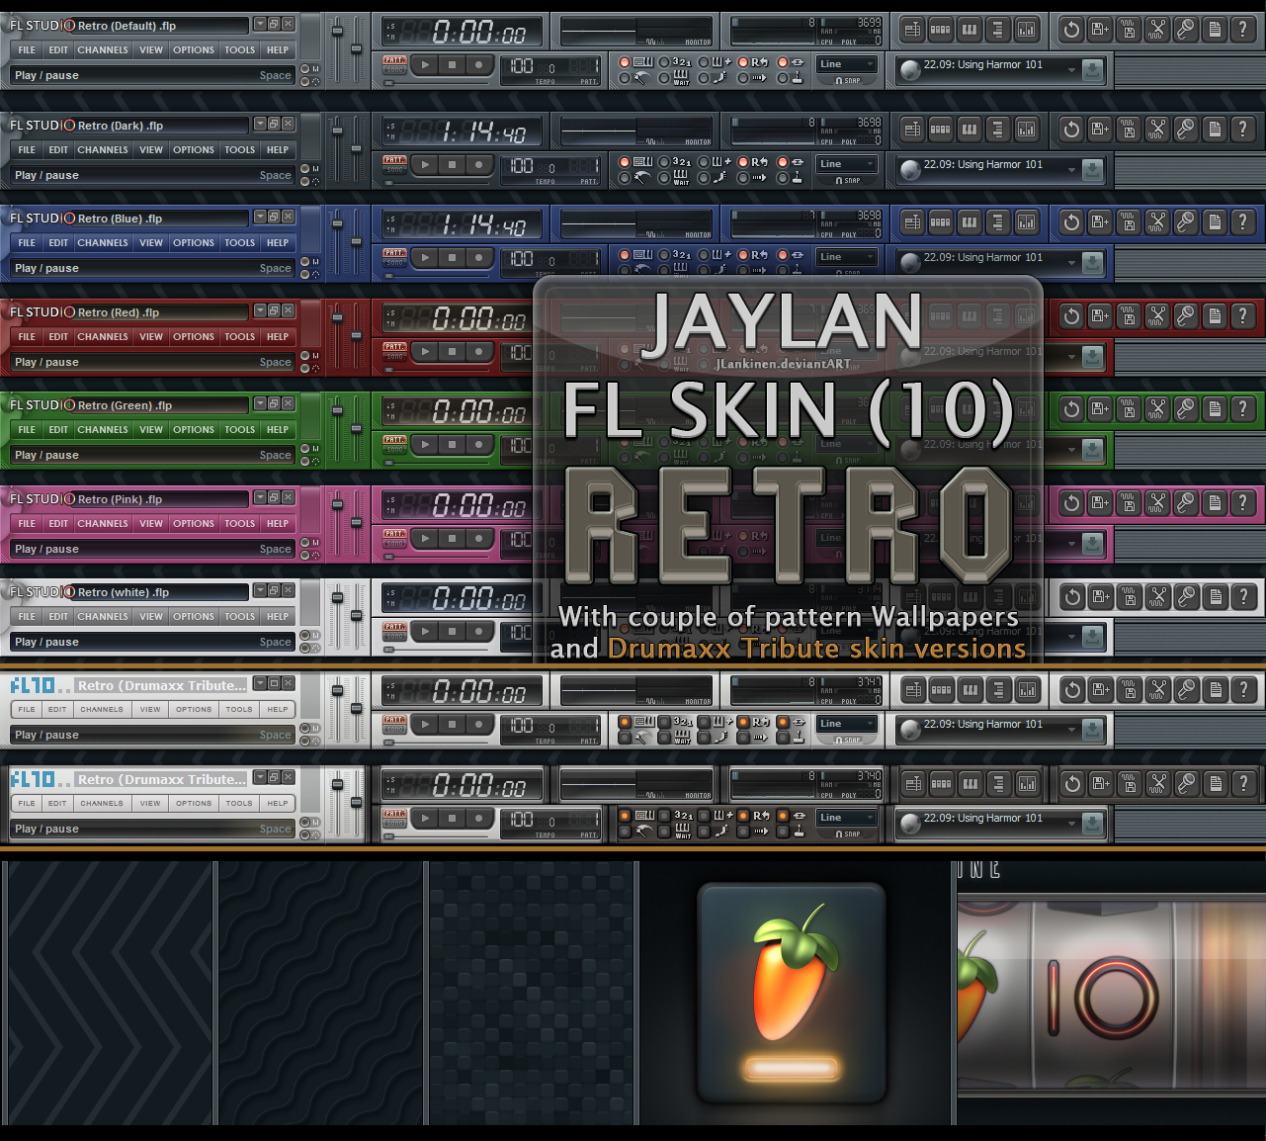This screenshot has width=1266, height=1141.
Task: Toggle step editing mode in light Drumaxx Tribute
Action: click(x=714, y=738)
